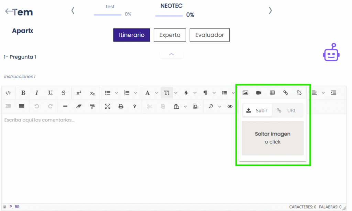Open the paragraph format pilcrow tool

tap(205, 93)
